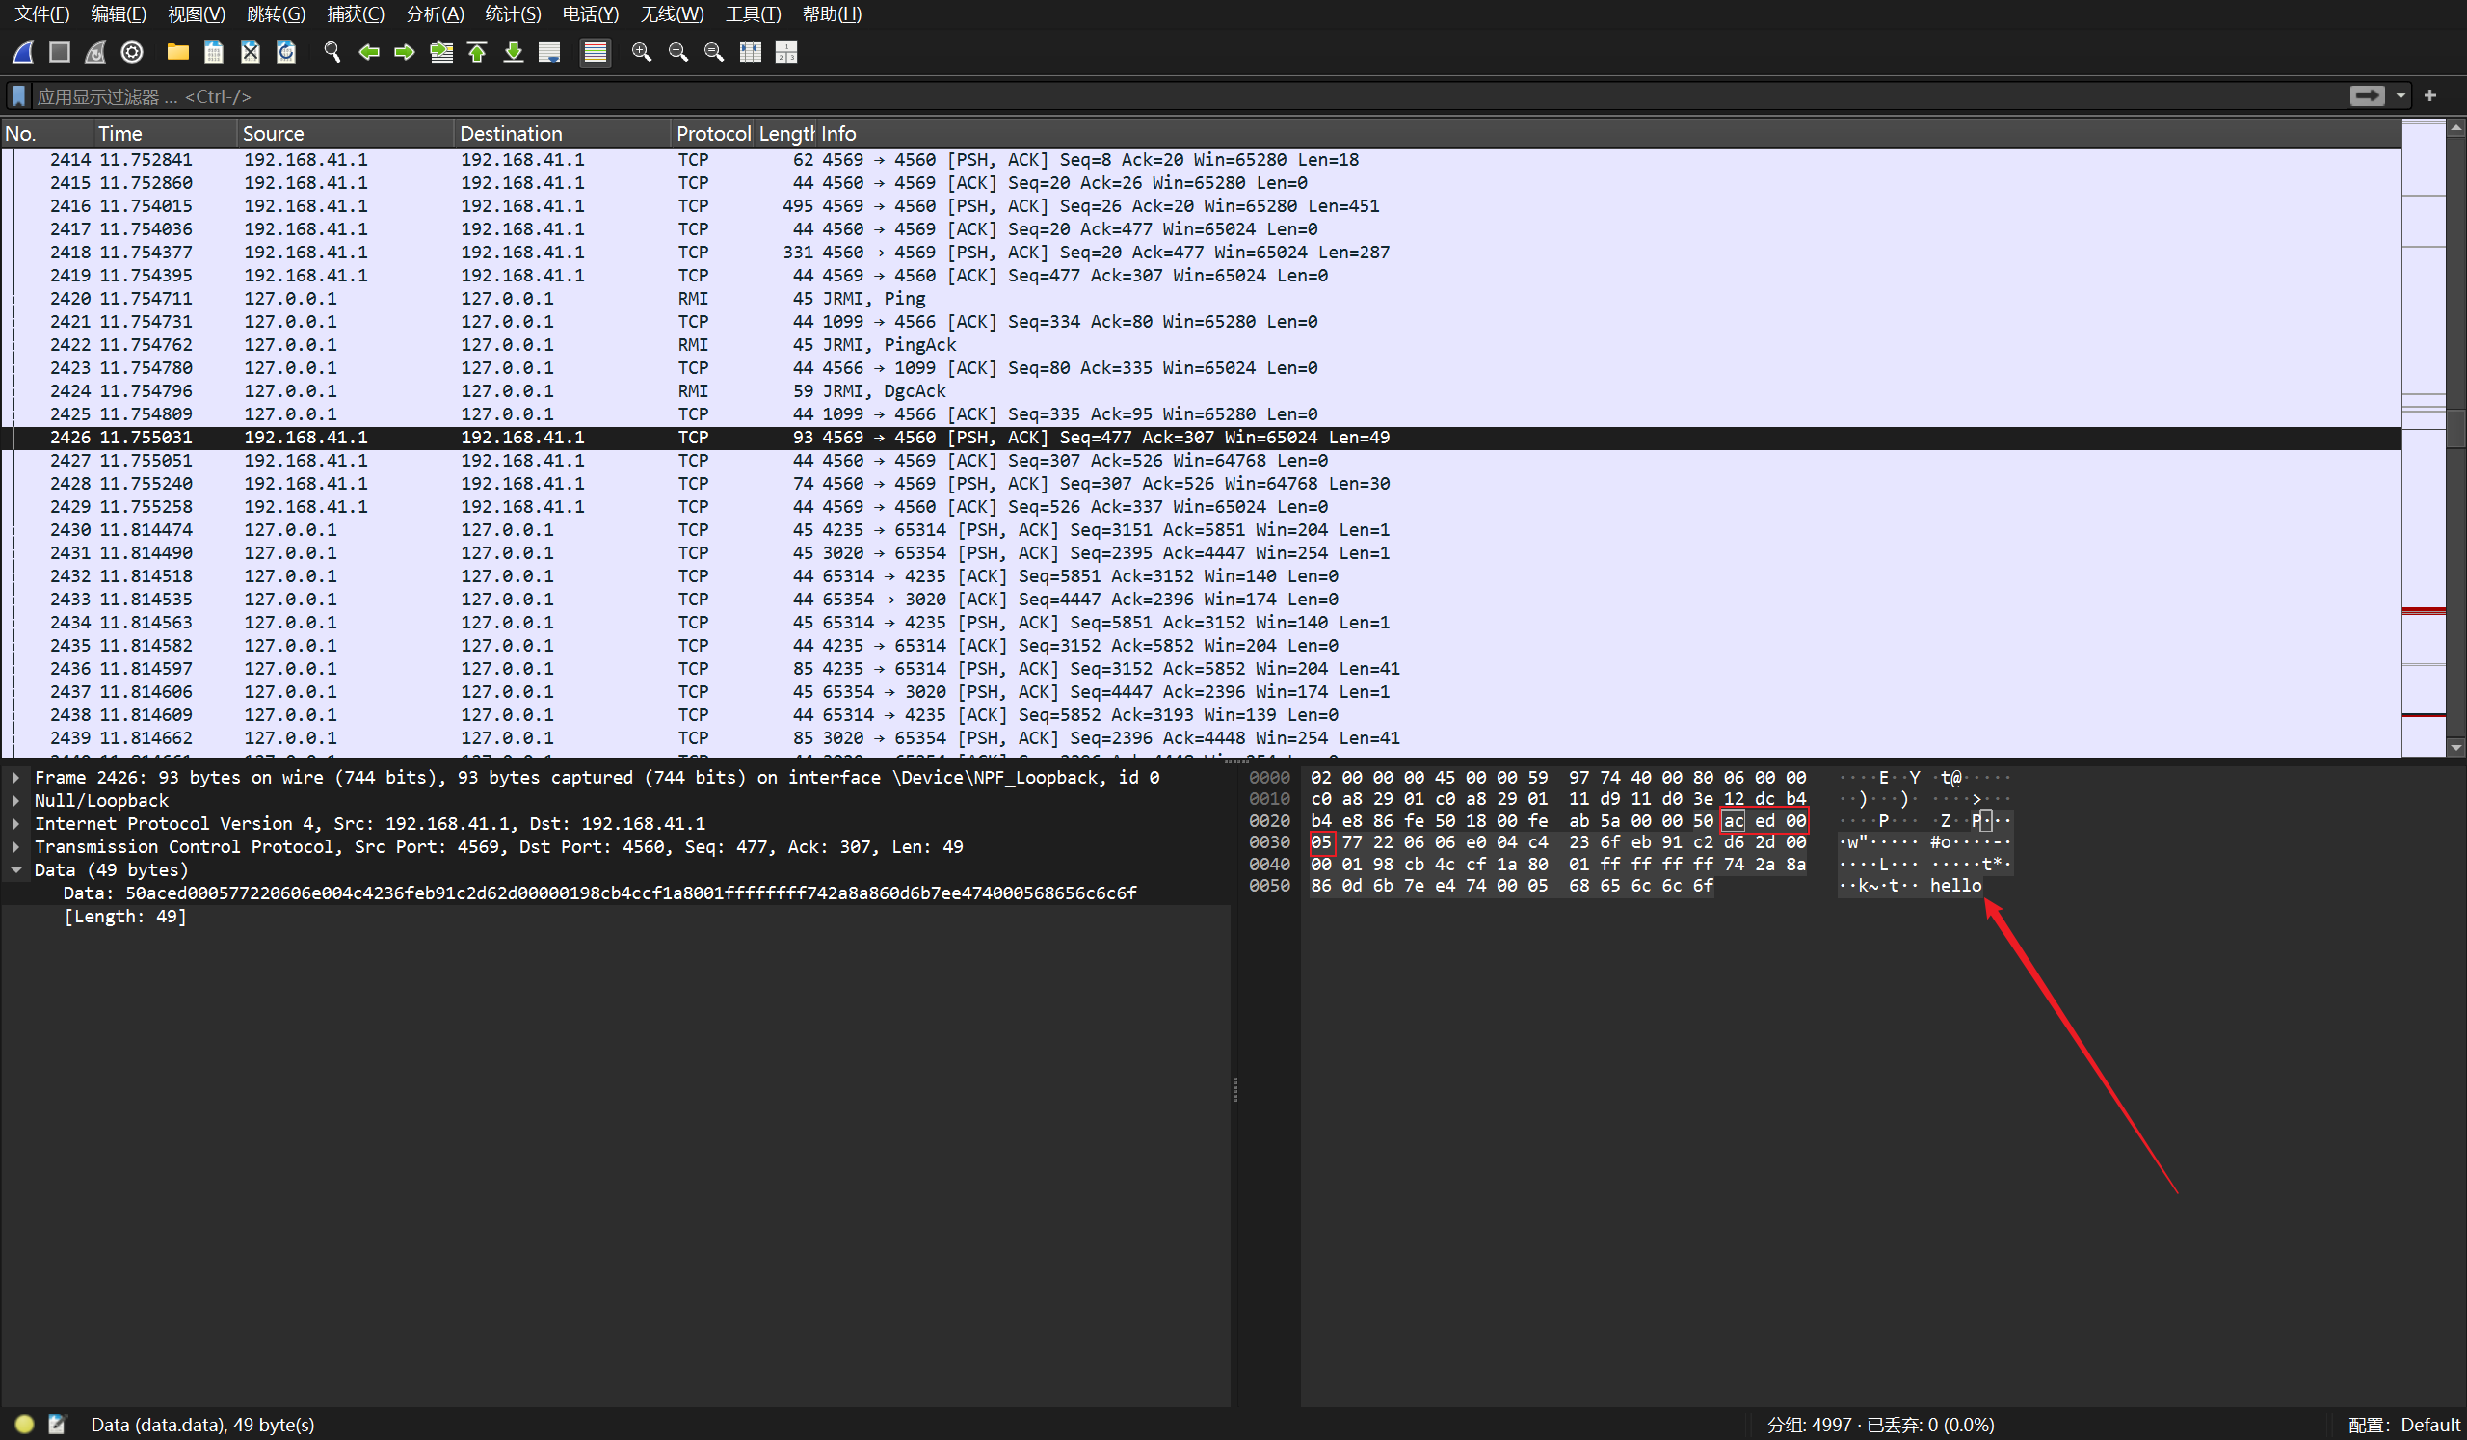Open the 捕获(C) menu
This screenshot has width=2467, height=1440.
point(356,13)
